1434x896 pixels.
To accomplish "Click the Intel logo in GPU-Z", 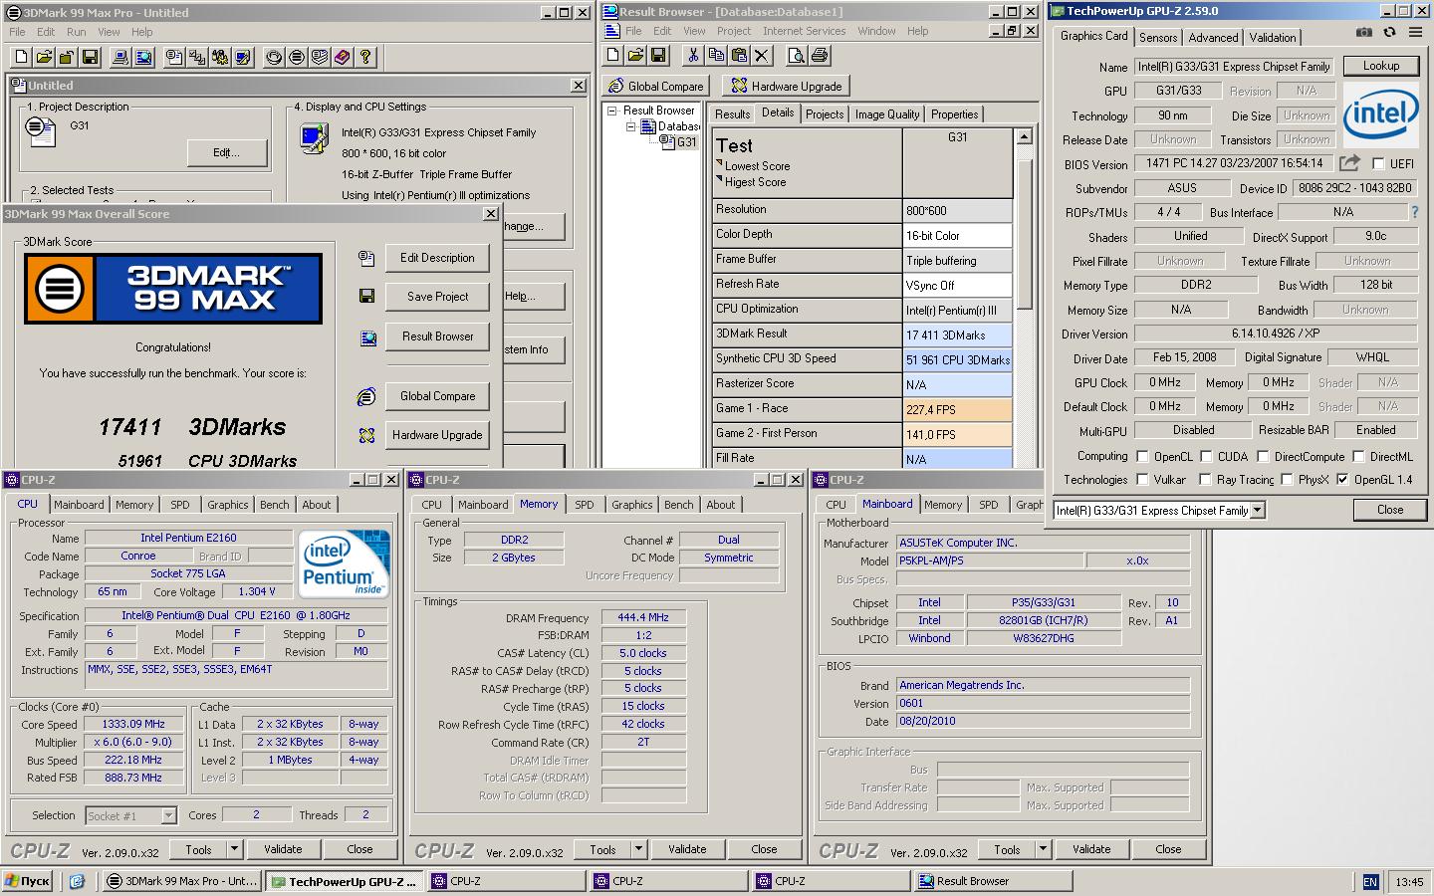I will 1380,114.
